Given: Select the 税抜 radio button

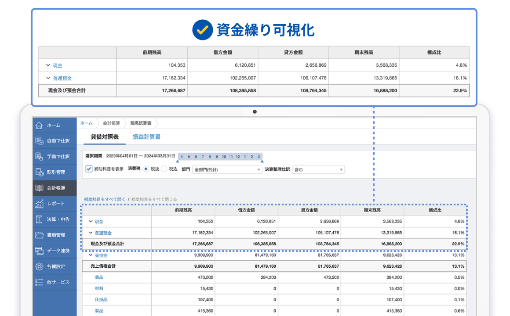Looking at the screenshot, I should pyautogui.click(x=146, y=169).
